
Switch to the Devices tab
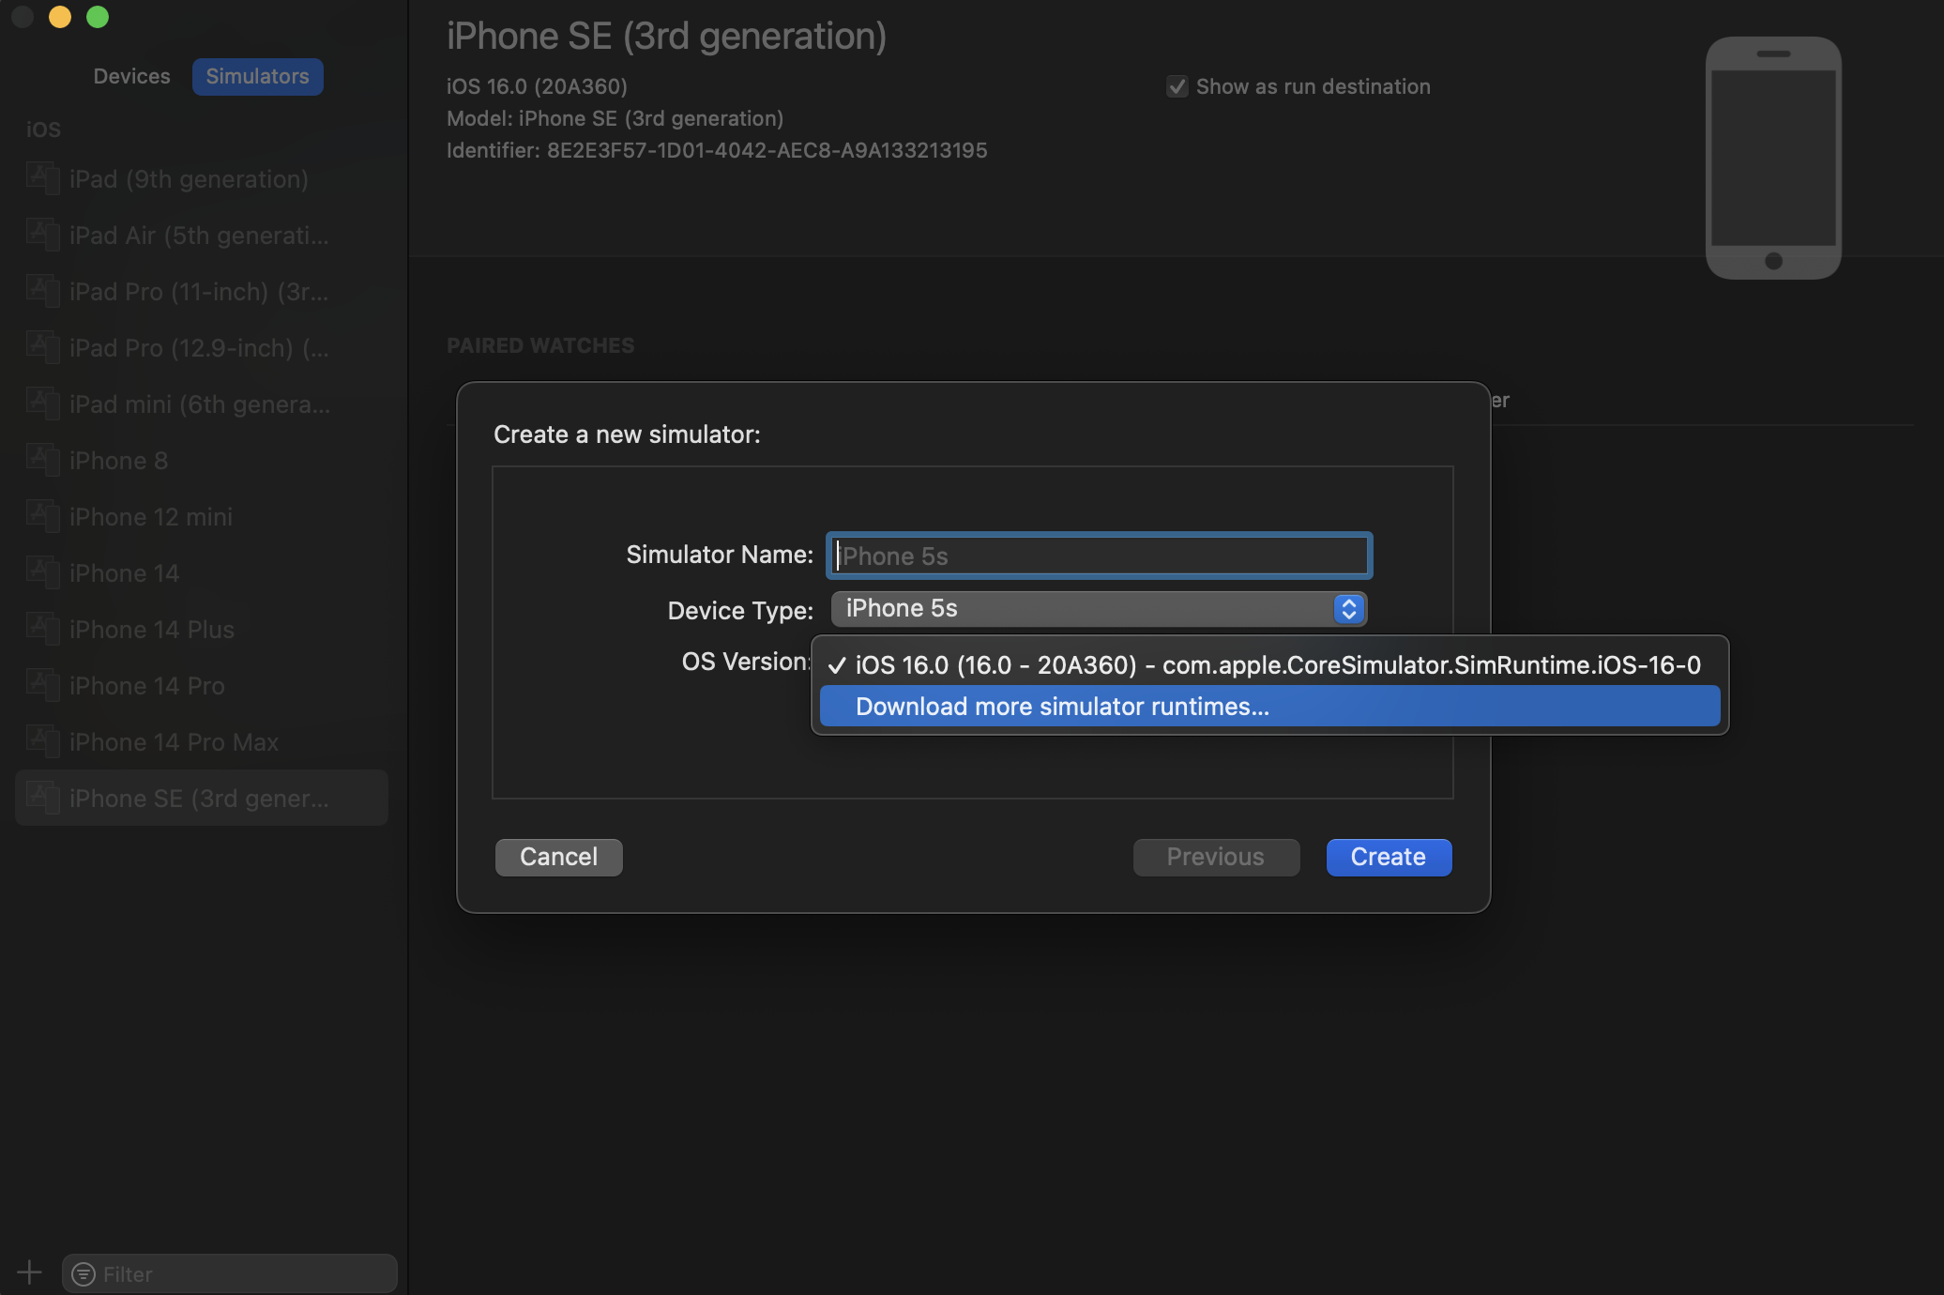pos(131,76)
